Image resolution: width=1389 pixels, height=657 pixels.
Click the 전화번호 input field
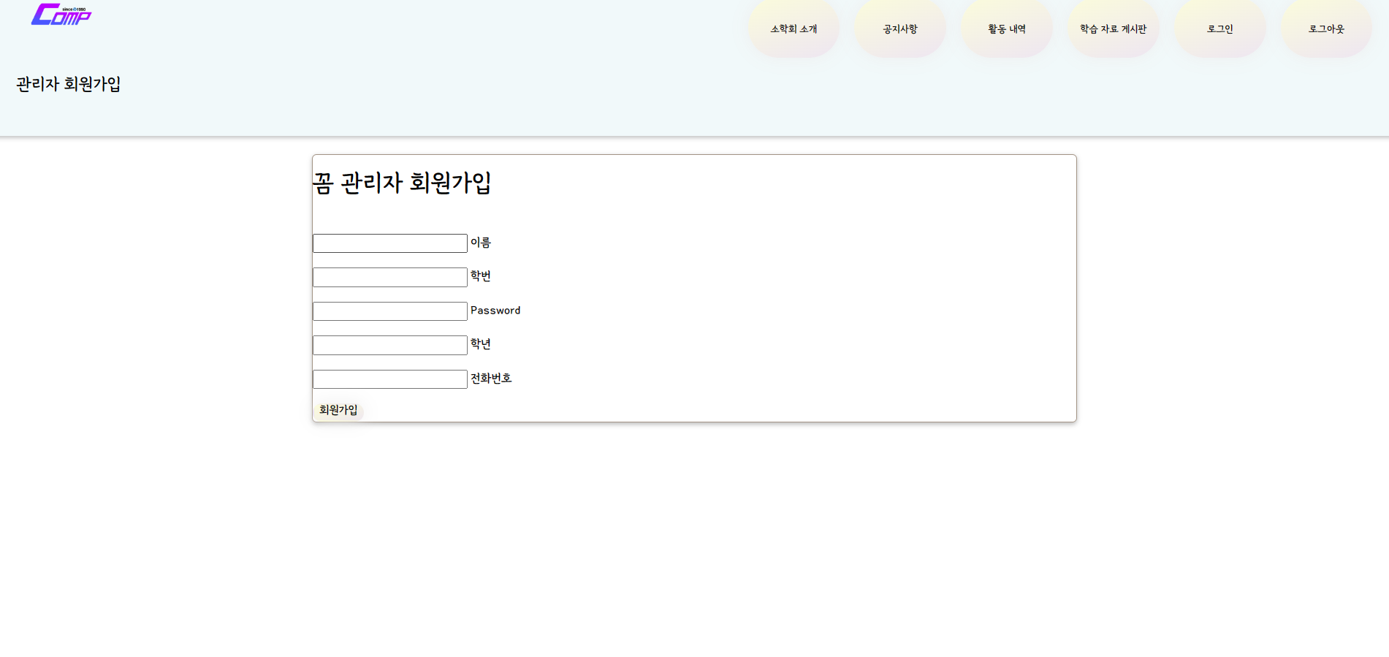tap(389, 379)
